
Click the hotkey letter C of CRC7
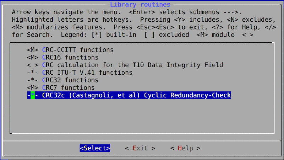tap(44, 88)
